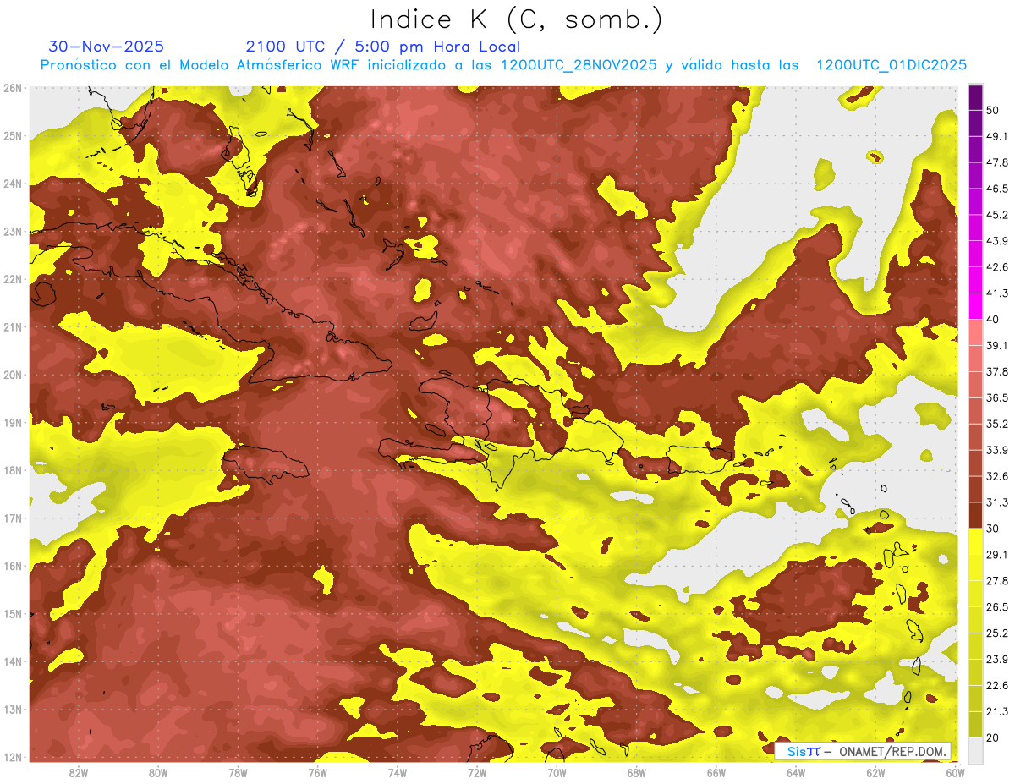Select the color bar value "47.8"
Viewport: 1015px width, 784px height.
click(996, 163)
